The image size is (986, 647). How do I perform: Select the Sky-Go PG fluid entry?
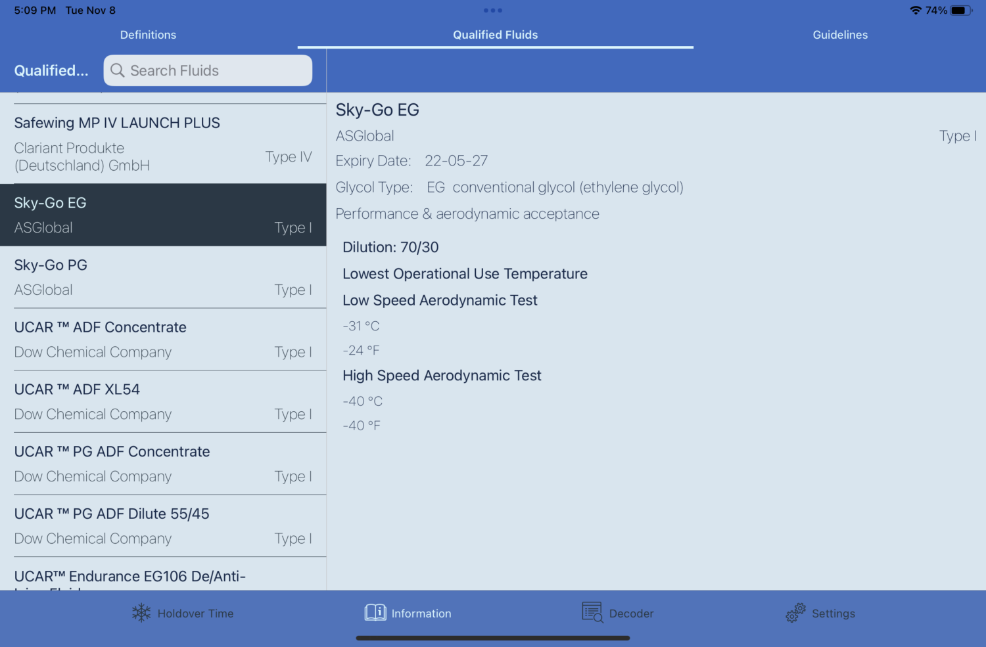tap(164, 277)
